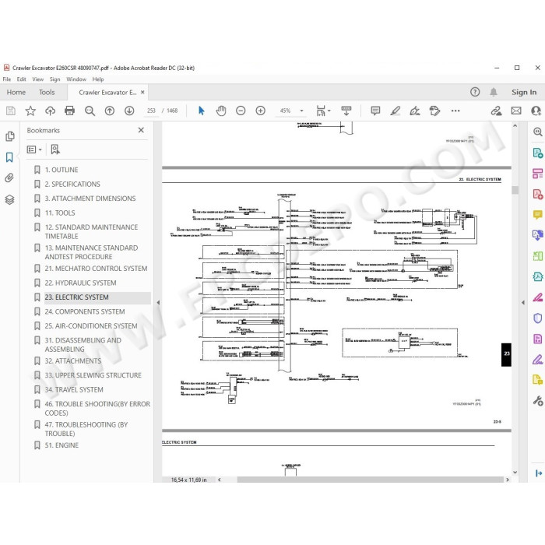Open the Layers panel icon

9,200
